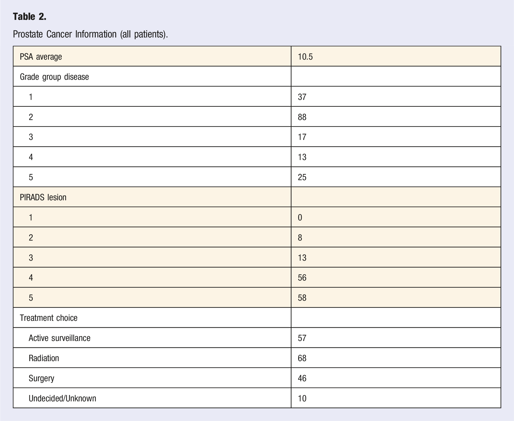The height and width of the screenshot is (421, 514).
Task: Click the 'Undecided/Unknown' row label
Action: point(62,398)
